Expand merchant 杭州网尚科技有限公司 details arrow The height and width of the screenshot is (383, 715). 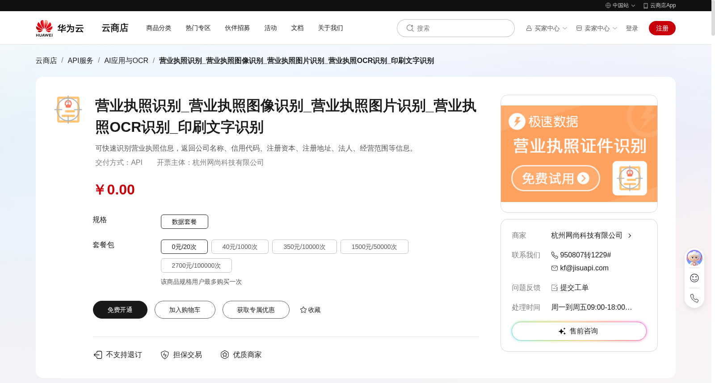coord(630,236)
